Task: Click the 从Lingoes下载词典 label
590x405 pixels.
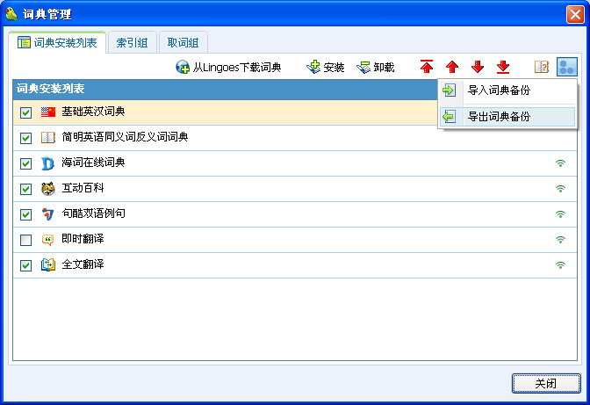Action: tap(237, 68)
